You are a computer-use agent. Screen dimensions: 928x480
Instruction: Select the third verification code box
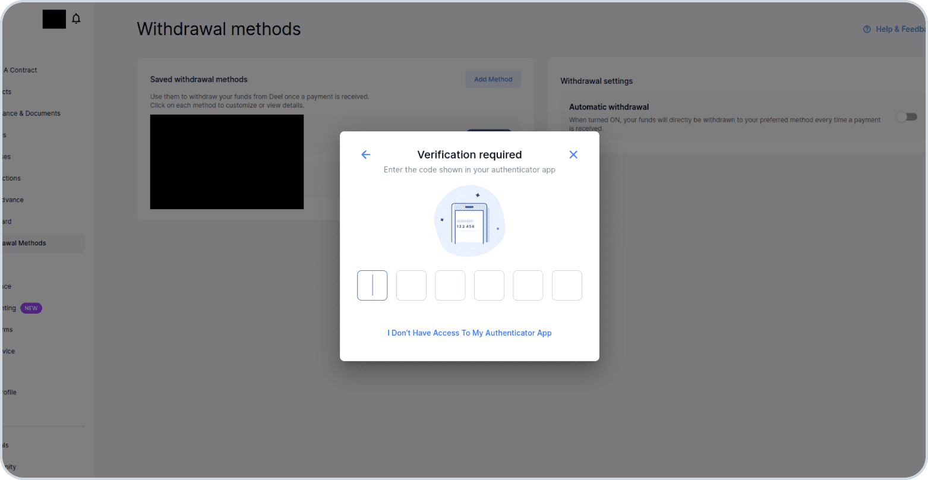(450, 285)
